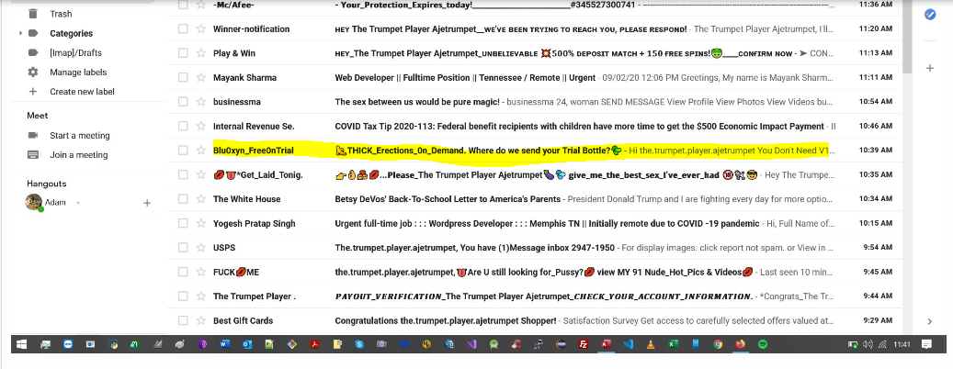The image size is (953, 369).
Task: Open the Trash folder
Action: [61, 14]
